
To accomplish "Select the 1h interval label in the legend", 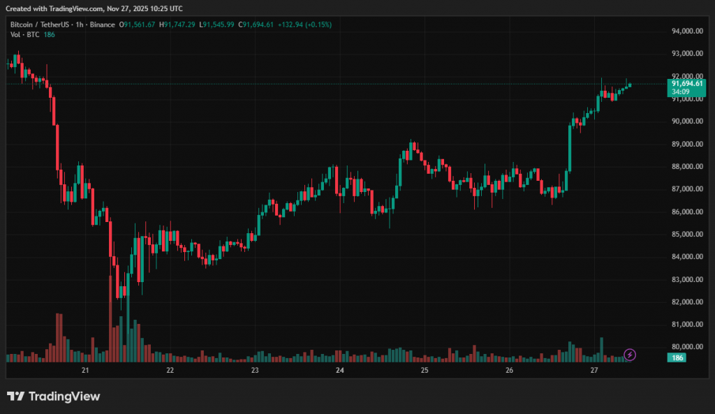I will tap(79, 24).
